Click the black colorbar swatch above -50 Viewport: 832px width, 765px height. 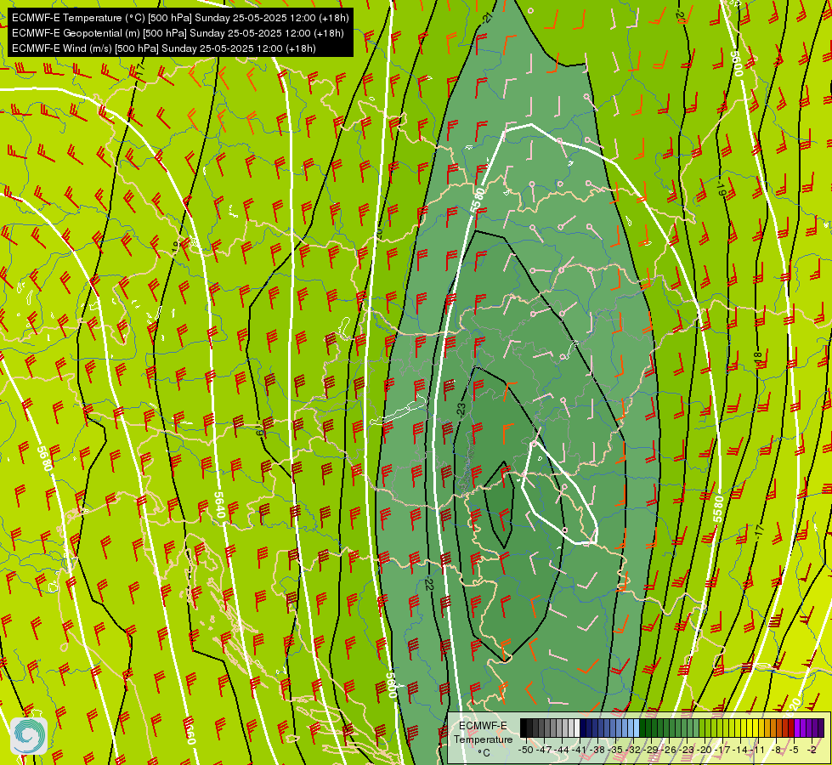(524, 728)
